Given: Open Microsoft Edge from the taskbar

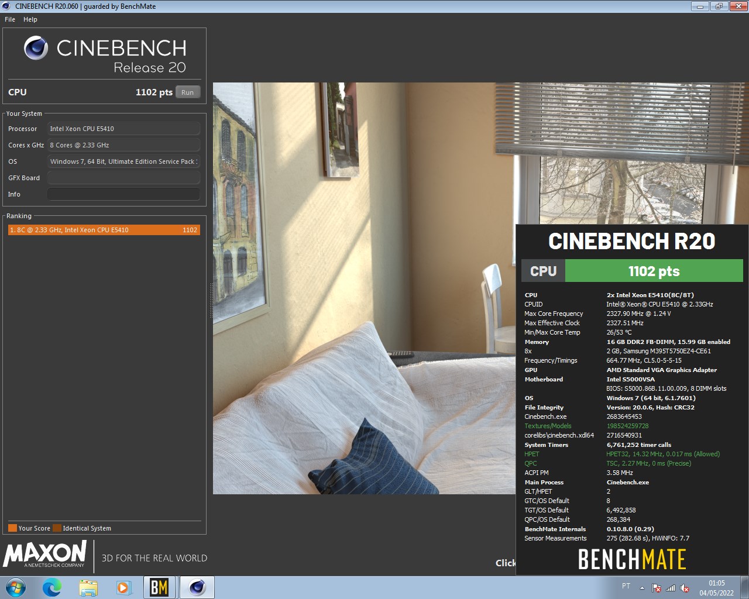Looking at the screenshot, I should (x=52, y=587).
